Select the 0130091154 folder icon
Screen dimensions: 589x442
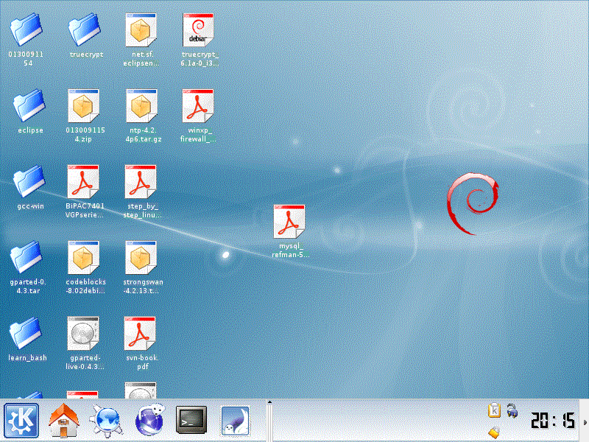click(x=26, y=30)
